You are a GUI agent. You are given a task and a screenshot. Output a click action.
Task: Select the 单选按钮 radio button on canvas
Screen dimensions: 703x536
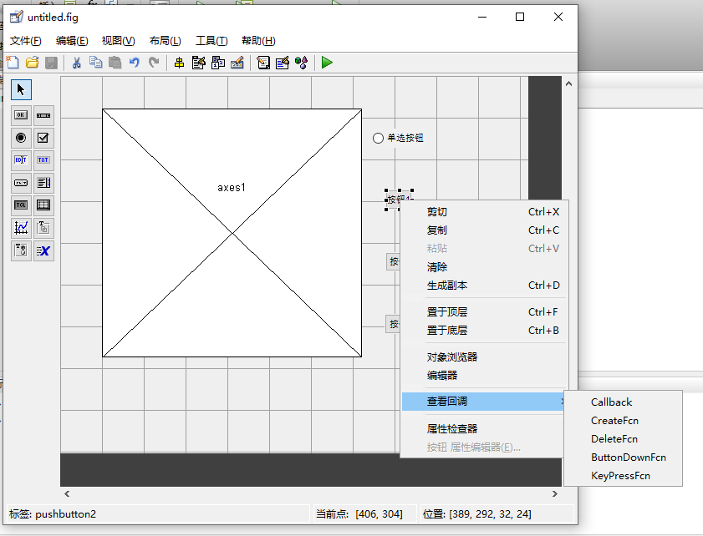(398, 138)
